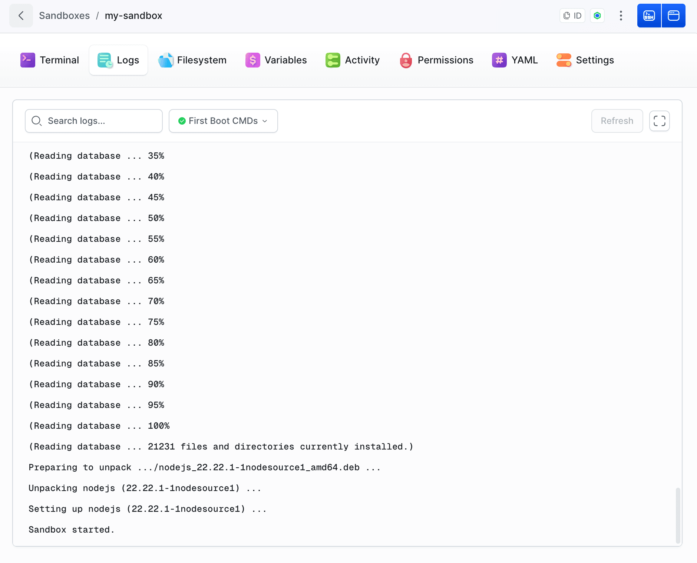697x563 pixels.
Task: Select the Filesystem browser icon
Action: (x=166, y=60)
